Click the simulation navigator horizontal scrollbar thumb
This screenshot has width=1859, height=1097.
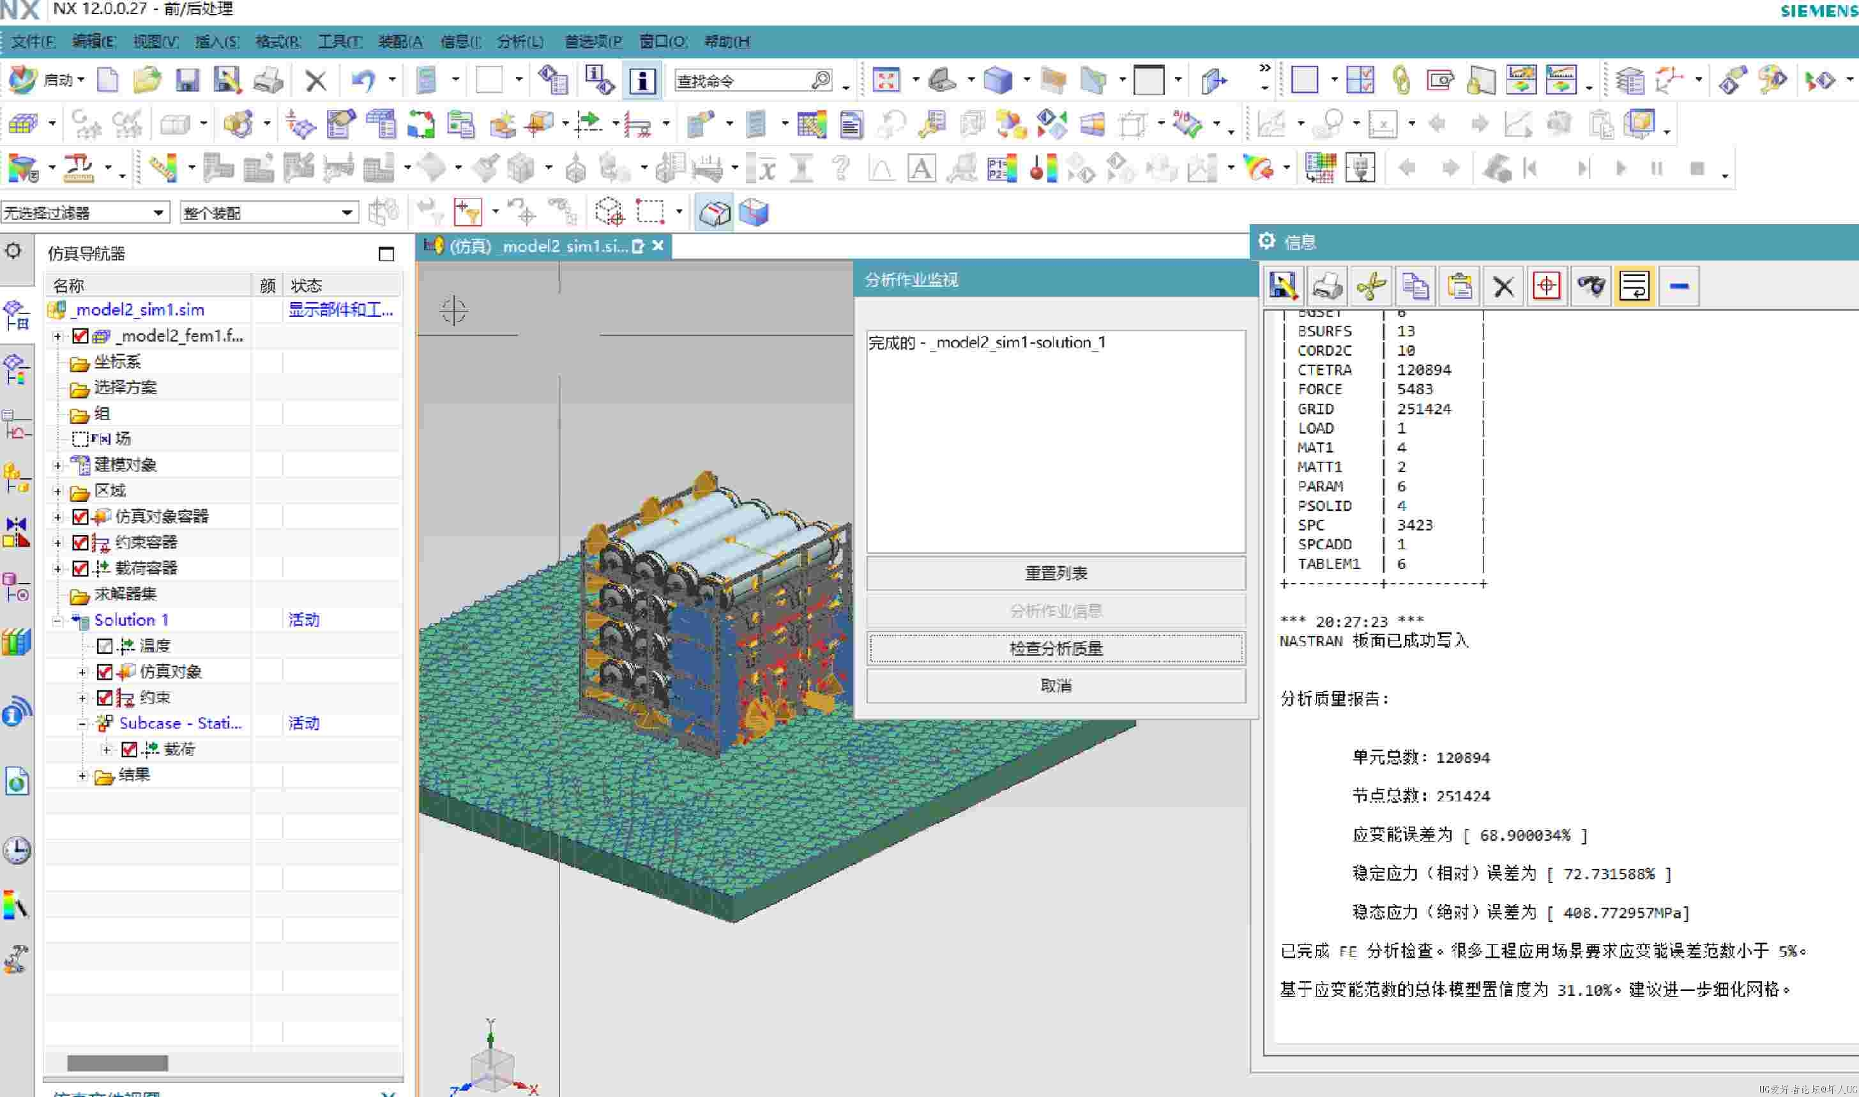118,1063
